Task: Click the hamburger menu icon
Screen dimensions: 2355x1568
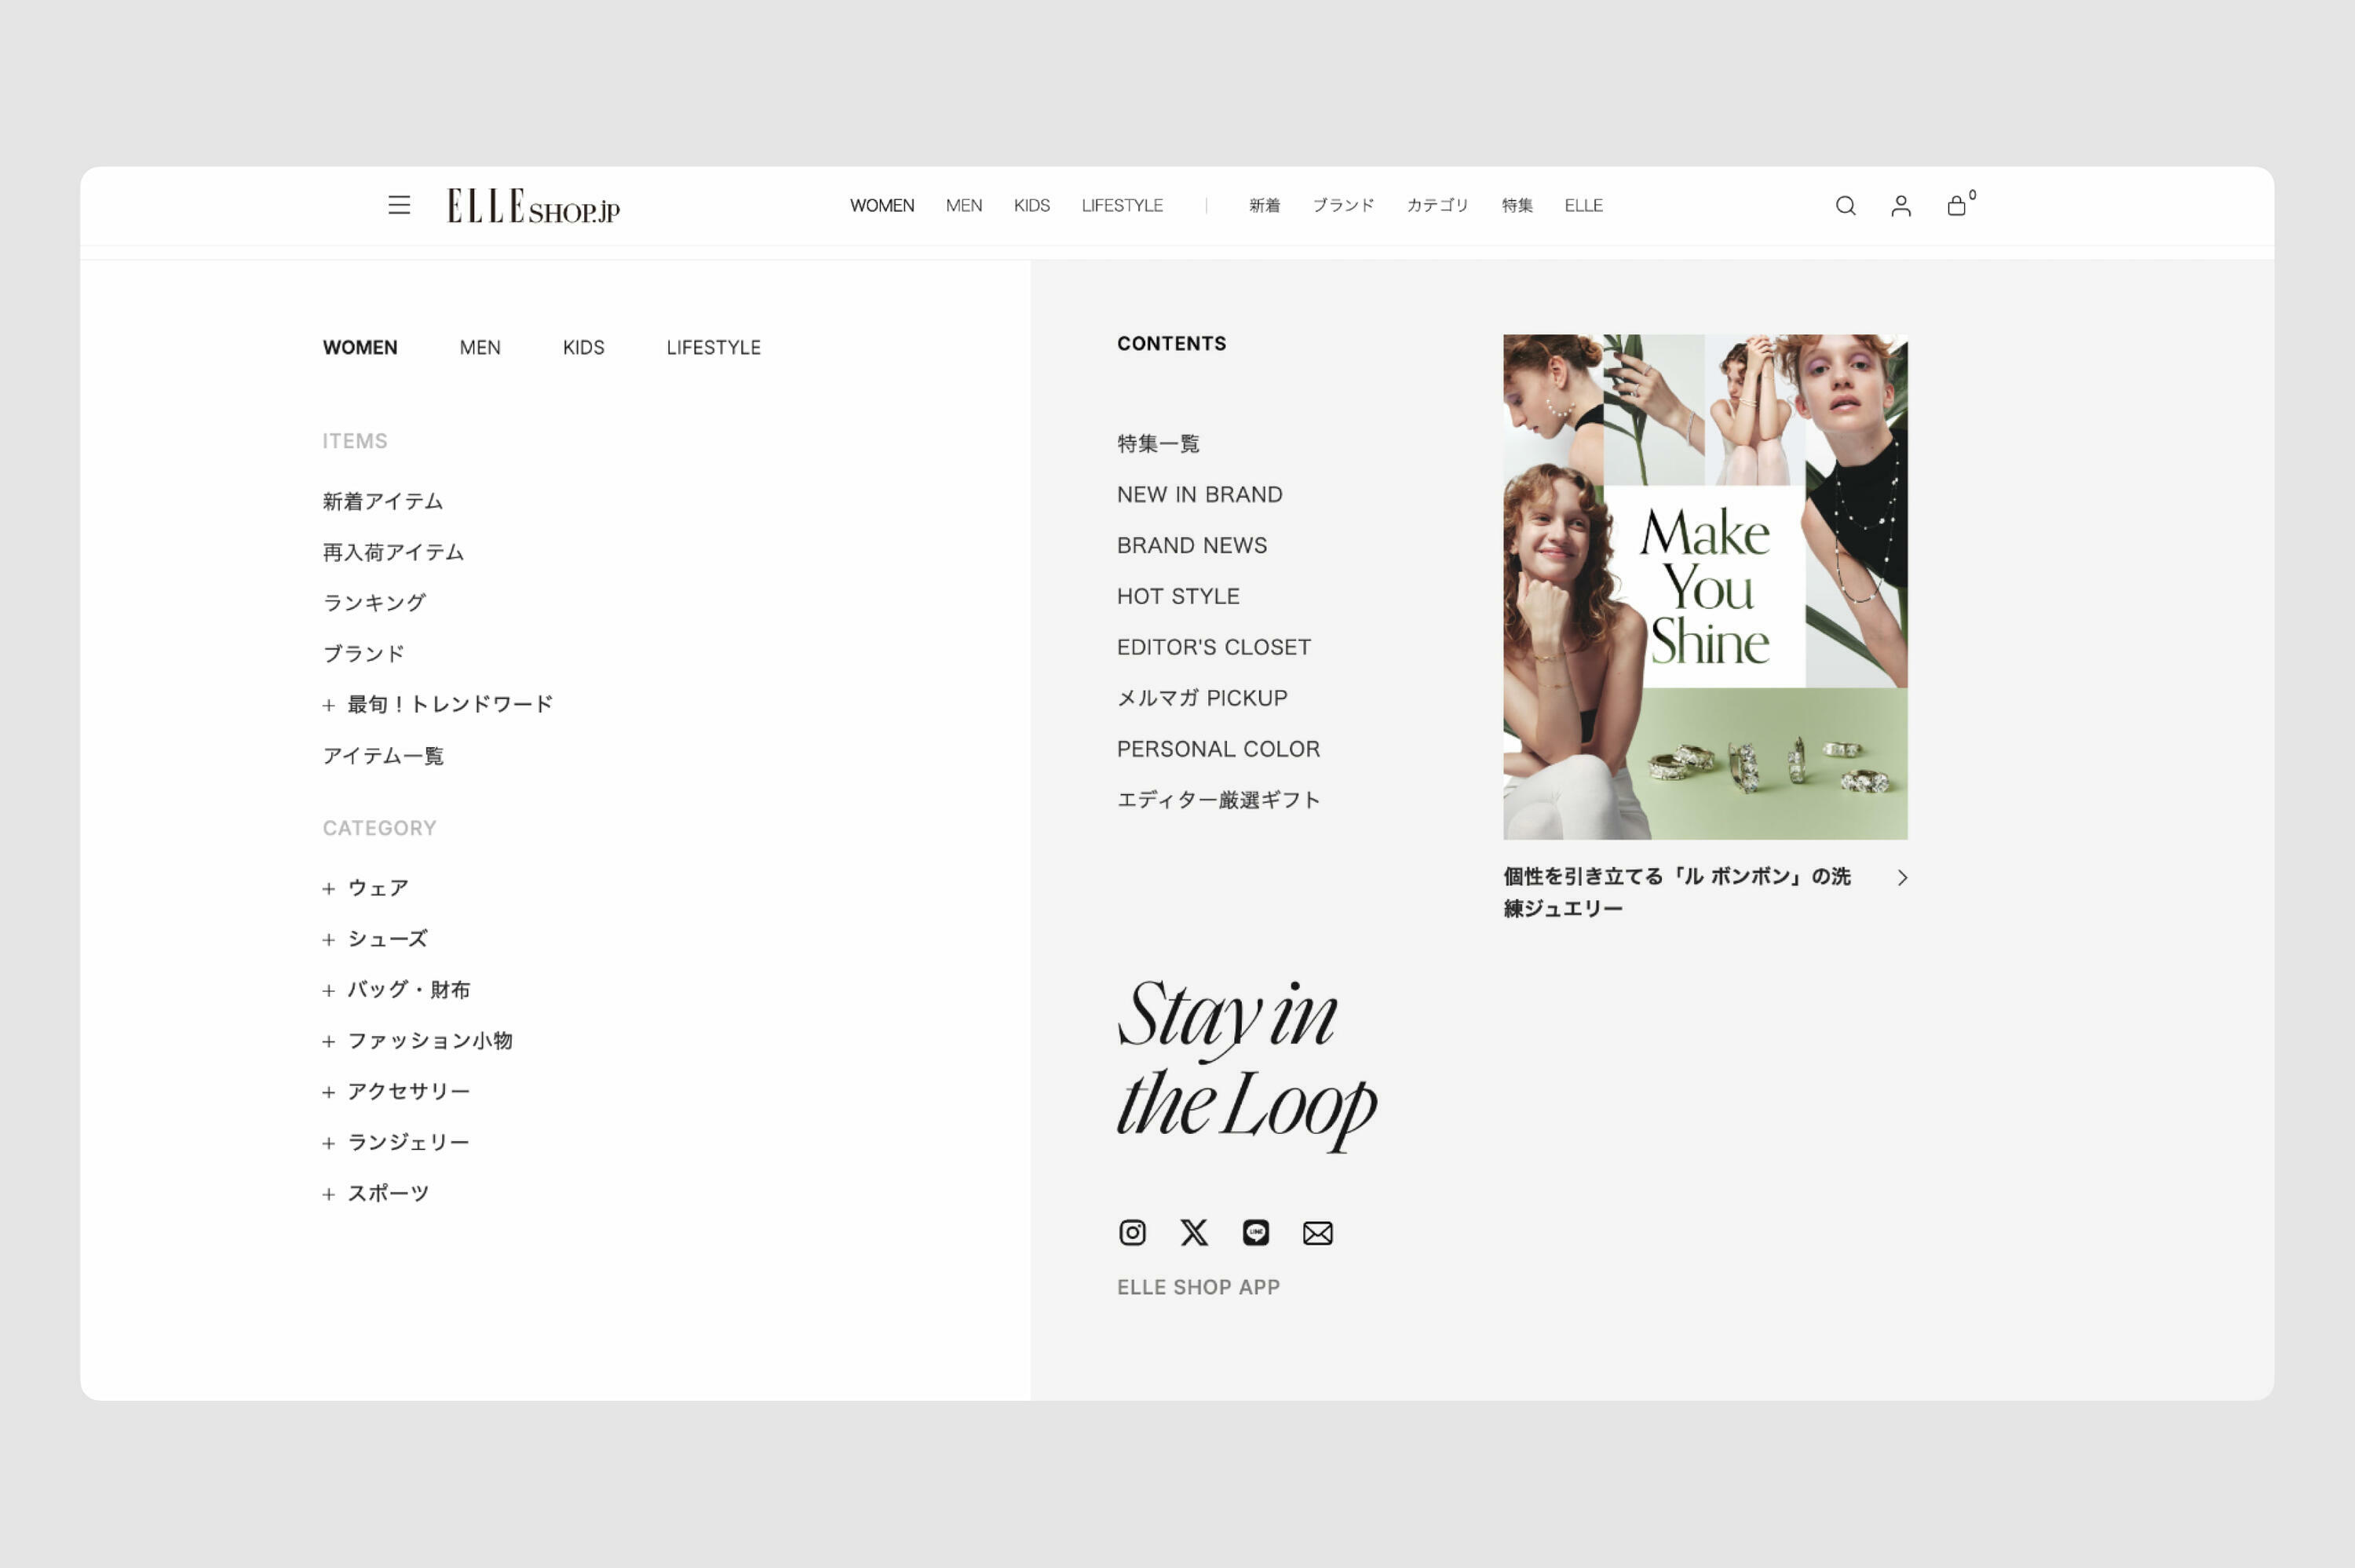Action: click(x=399, y=205)
